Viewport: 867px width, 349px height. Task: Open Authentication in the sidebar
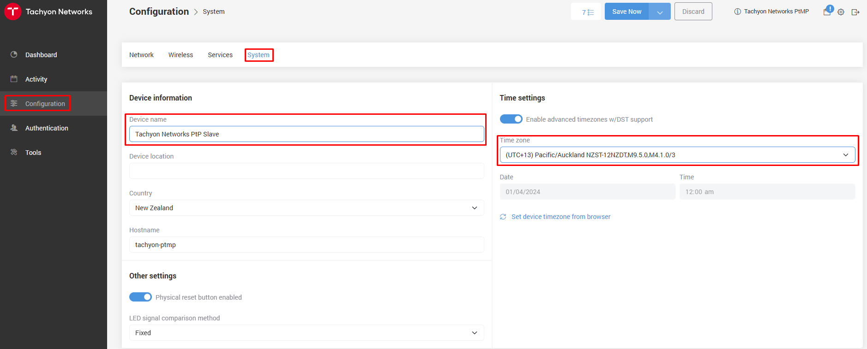pos(54,128)
